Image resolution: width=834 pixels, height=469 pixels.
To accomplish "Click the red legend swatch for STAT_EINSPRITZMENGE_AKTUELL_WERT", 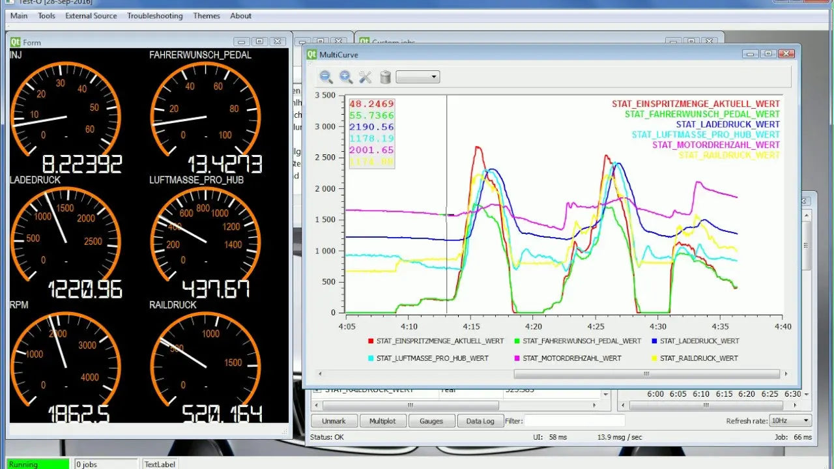I will click(370, 341).
